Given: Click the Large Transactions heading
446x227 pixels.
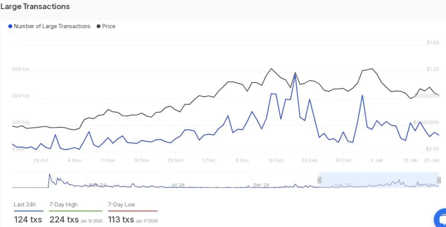Looking at the screenshot, I should (35, 7).
